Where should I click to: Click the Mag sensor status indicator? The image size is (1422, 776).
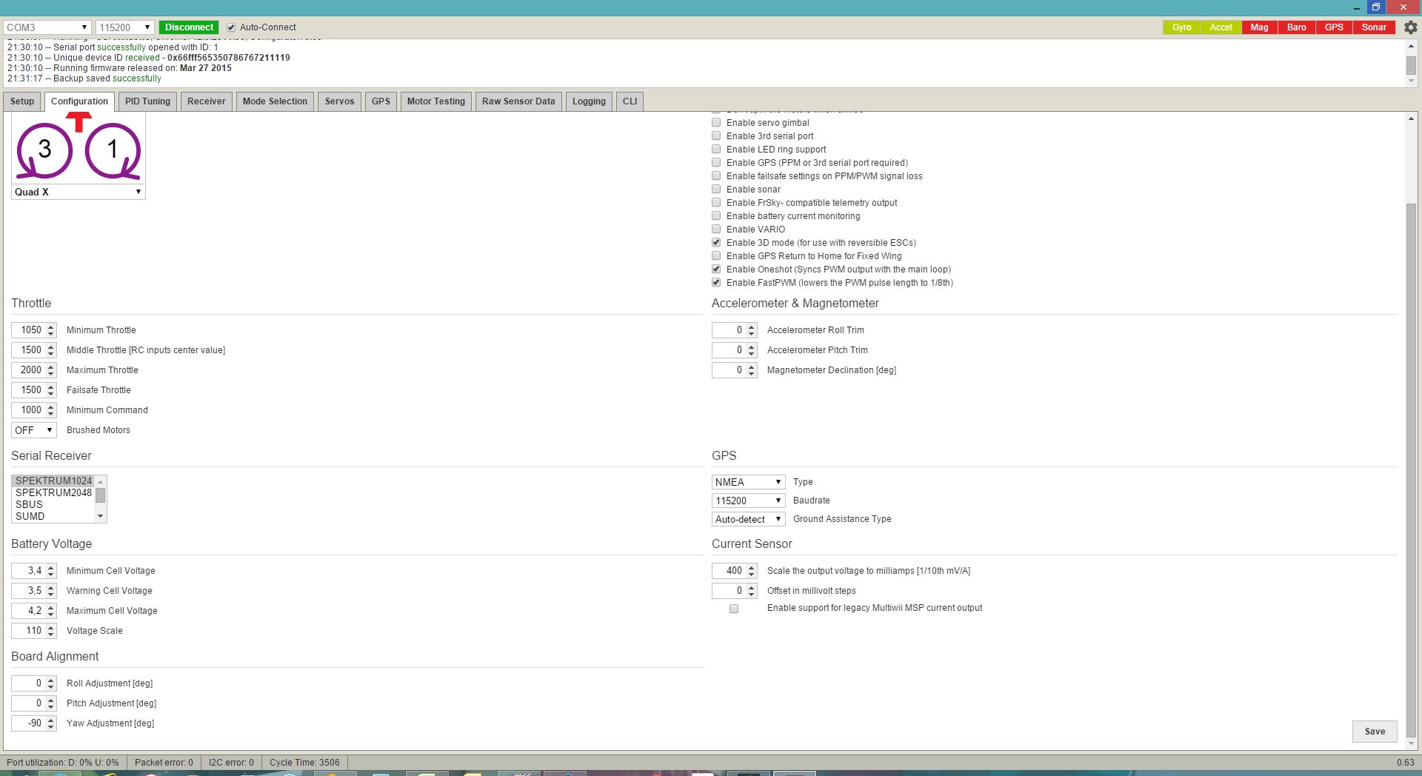point(1259,27)
